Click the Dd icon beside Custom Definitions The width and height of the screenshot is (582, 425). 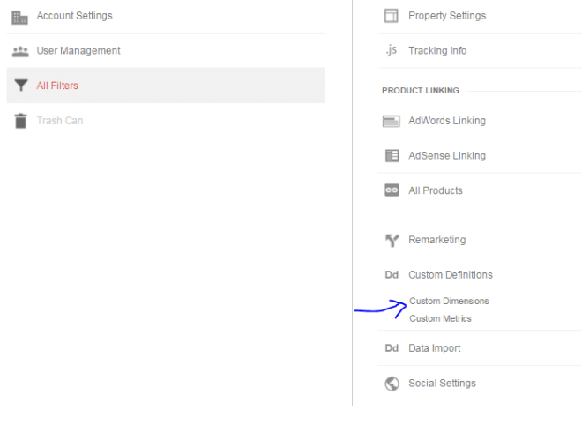click(392, 275)
